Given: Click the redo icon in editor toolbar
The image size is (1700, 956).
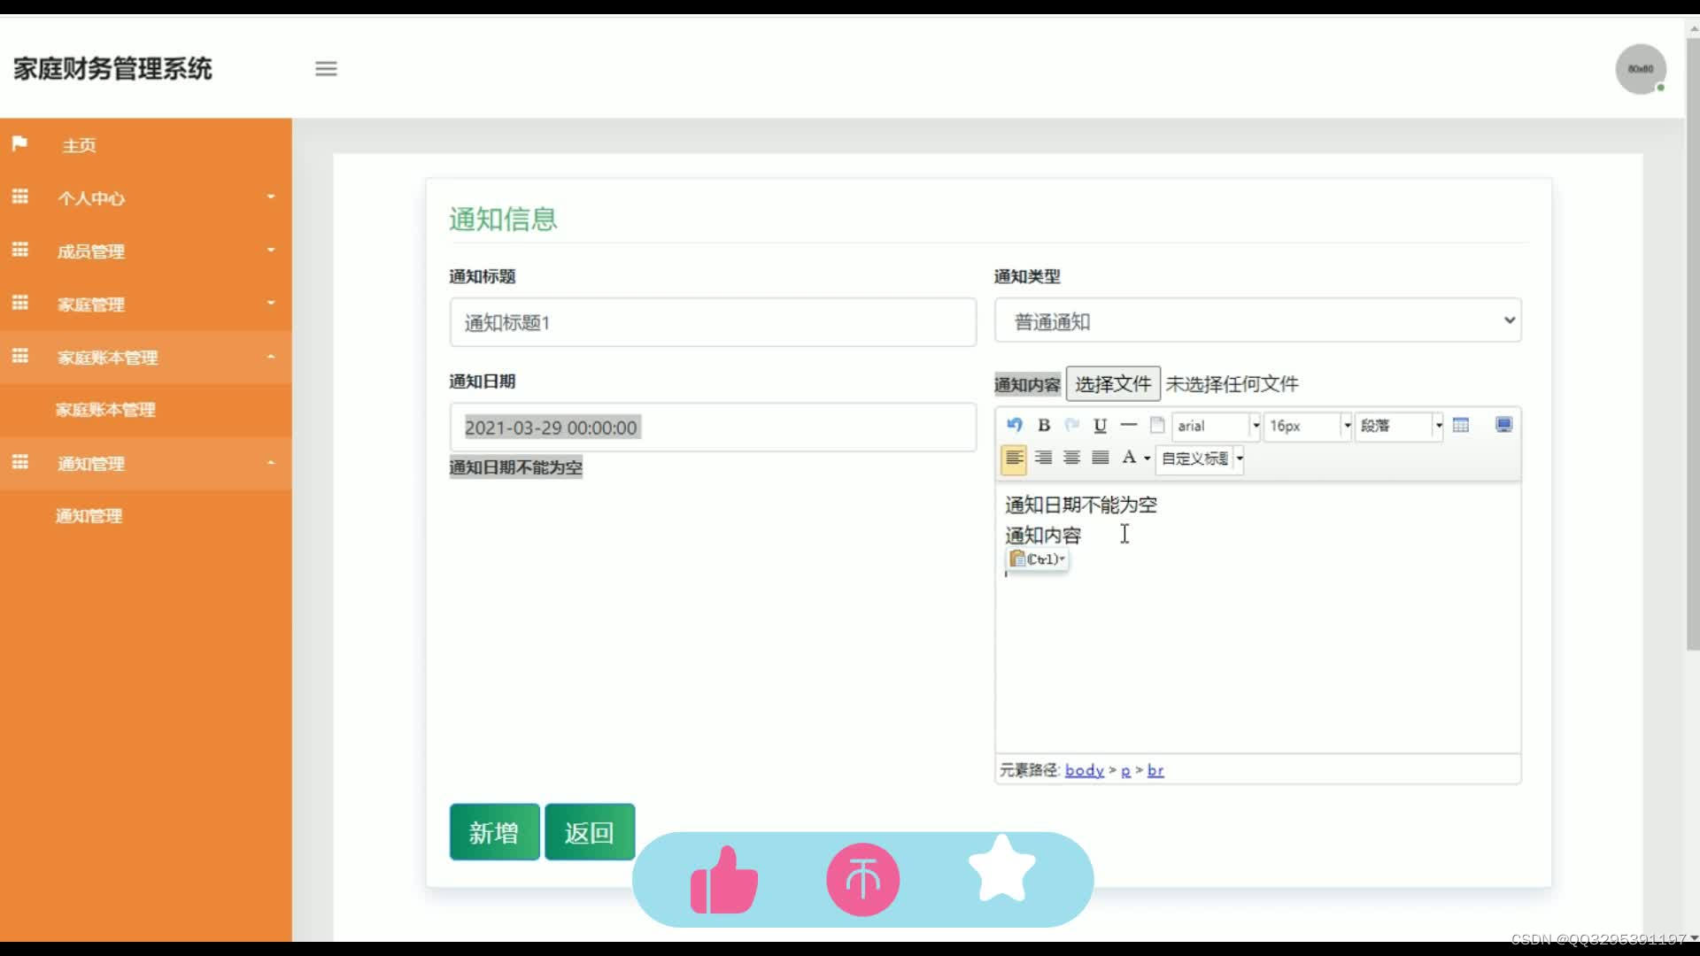Looking at the screenshot, I should tap(1072, 426).
